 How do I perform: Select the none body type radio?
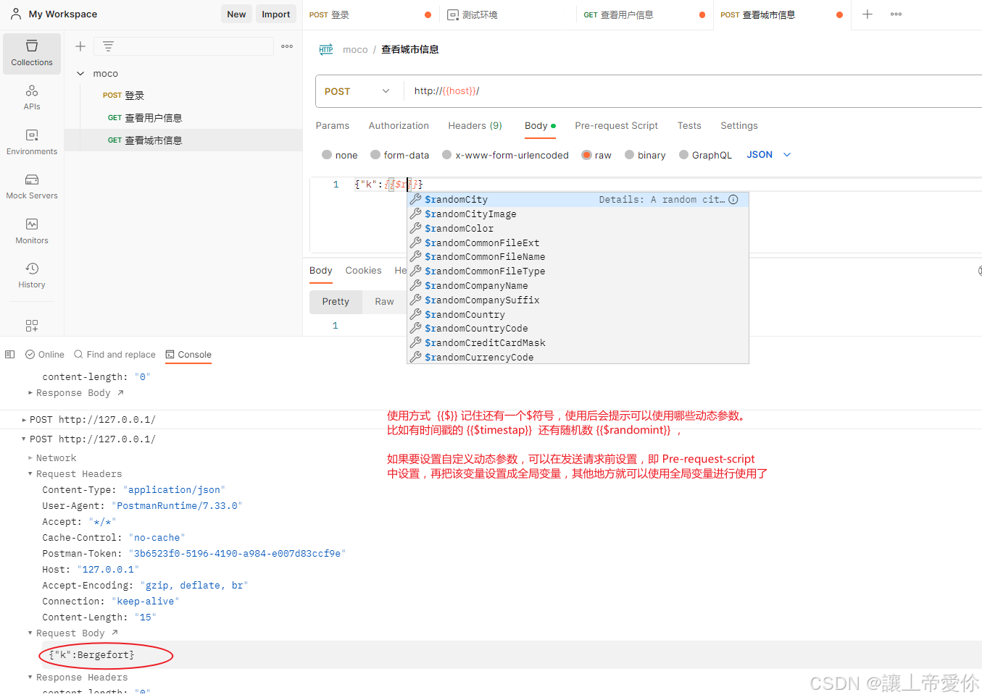tap(327, 155)
